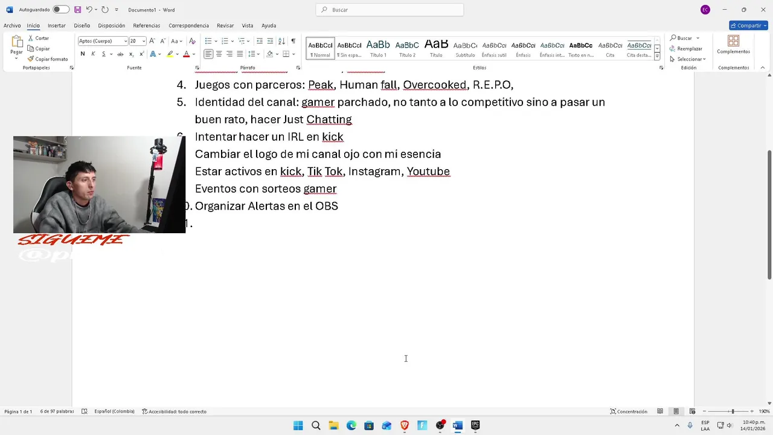Cut selection with Cortar
The width and height of the screenshot is (773, 435).
pos(39,38)
